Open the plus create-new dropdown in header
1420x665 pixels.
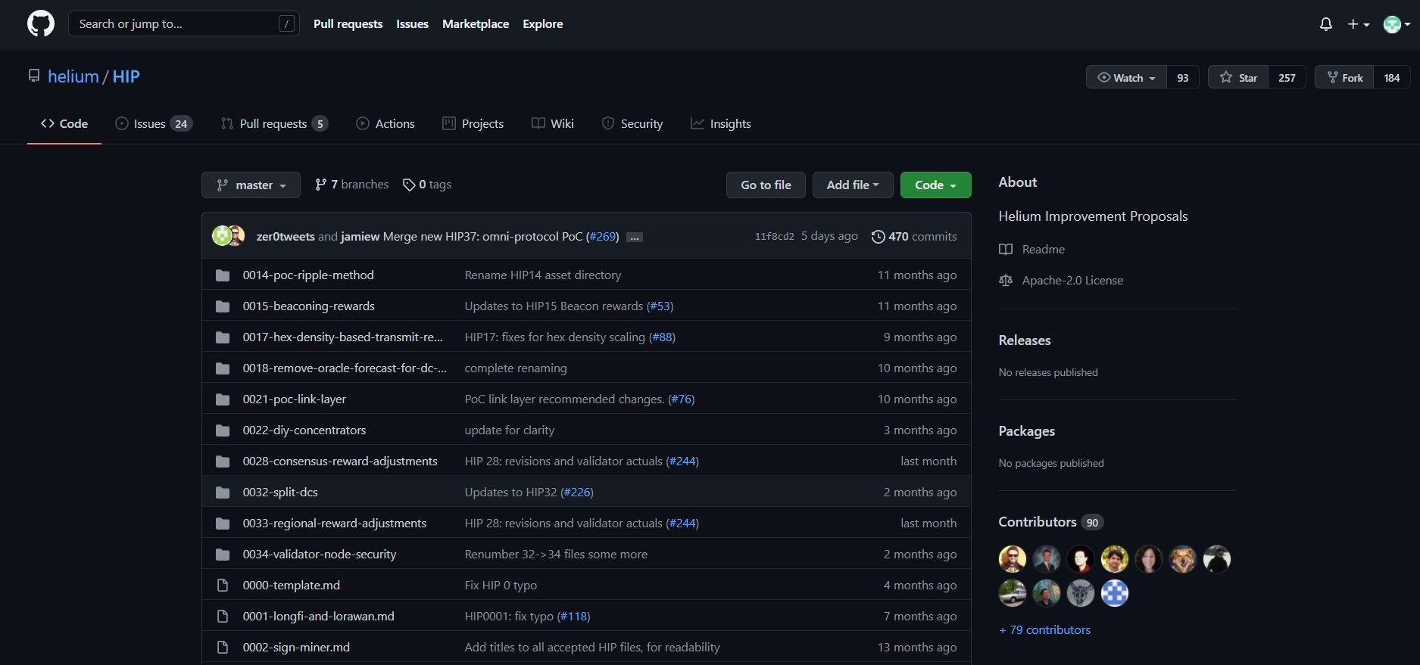(x=1358, y=24)
